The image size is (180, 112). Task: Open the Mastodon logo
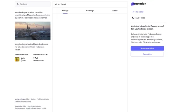pyautogui.click(x=139, y=4)
